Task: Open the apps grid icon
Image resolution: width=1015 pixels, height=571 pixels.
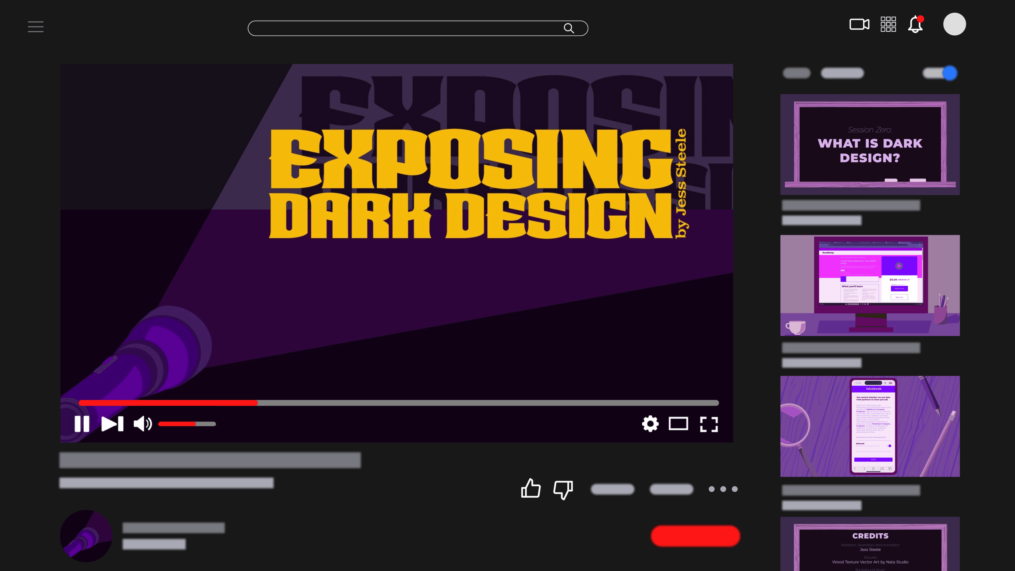Action: click(x=888, y=24)
